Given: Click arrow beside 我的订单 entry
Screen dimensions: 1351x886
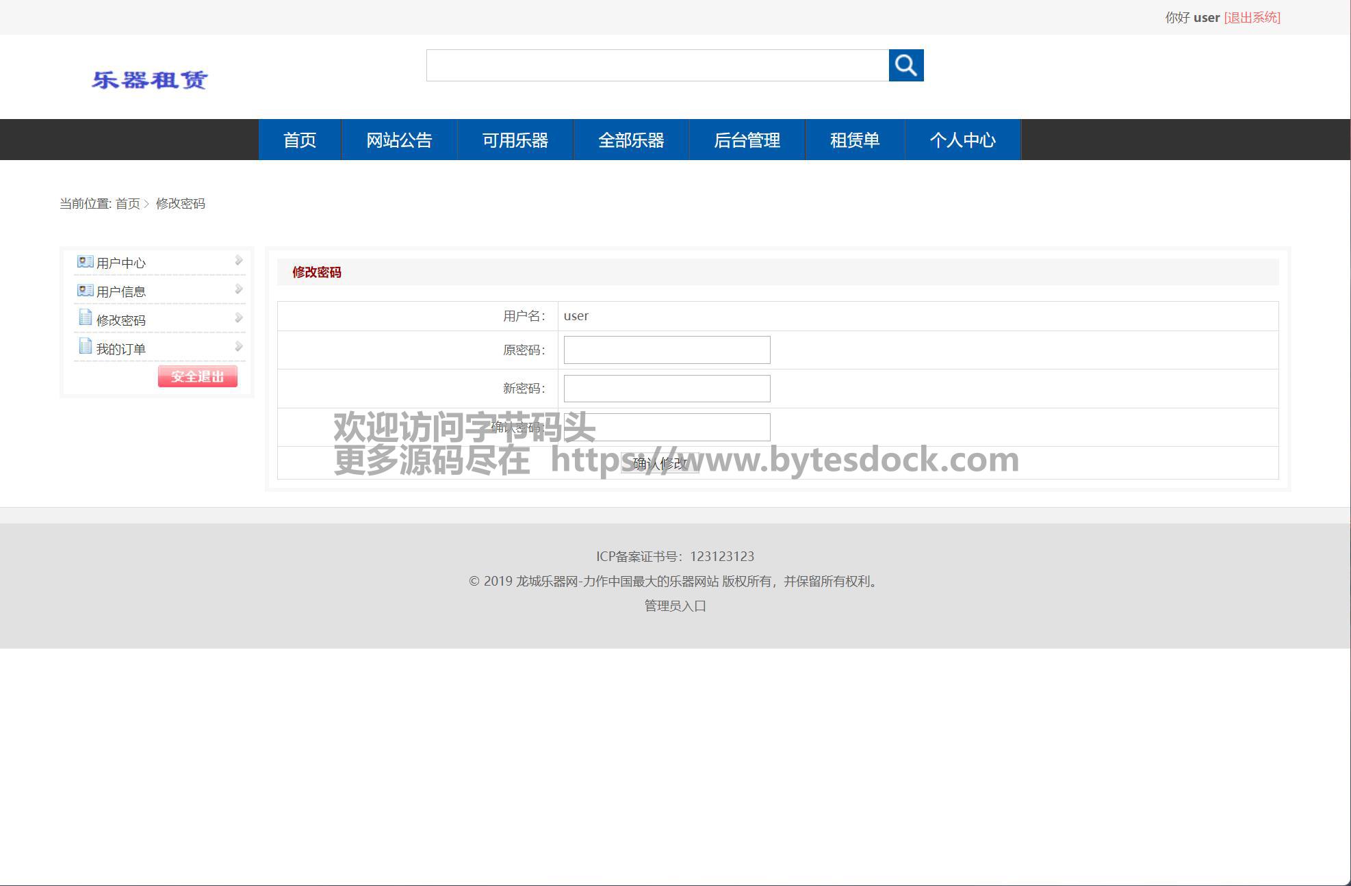Looking at the screenshot, I should 239,346.
